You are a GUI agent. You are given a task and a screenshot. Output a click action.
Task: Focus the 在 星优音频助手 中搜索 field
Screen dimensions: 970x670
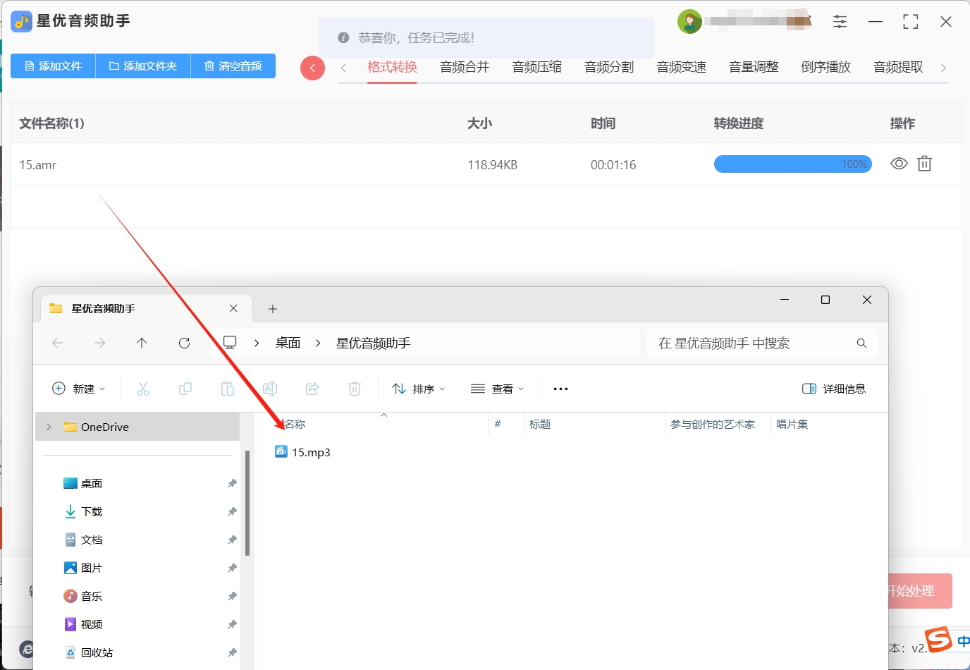[x=762, y=343]
